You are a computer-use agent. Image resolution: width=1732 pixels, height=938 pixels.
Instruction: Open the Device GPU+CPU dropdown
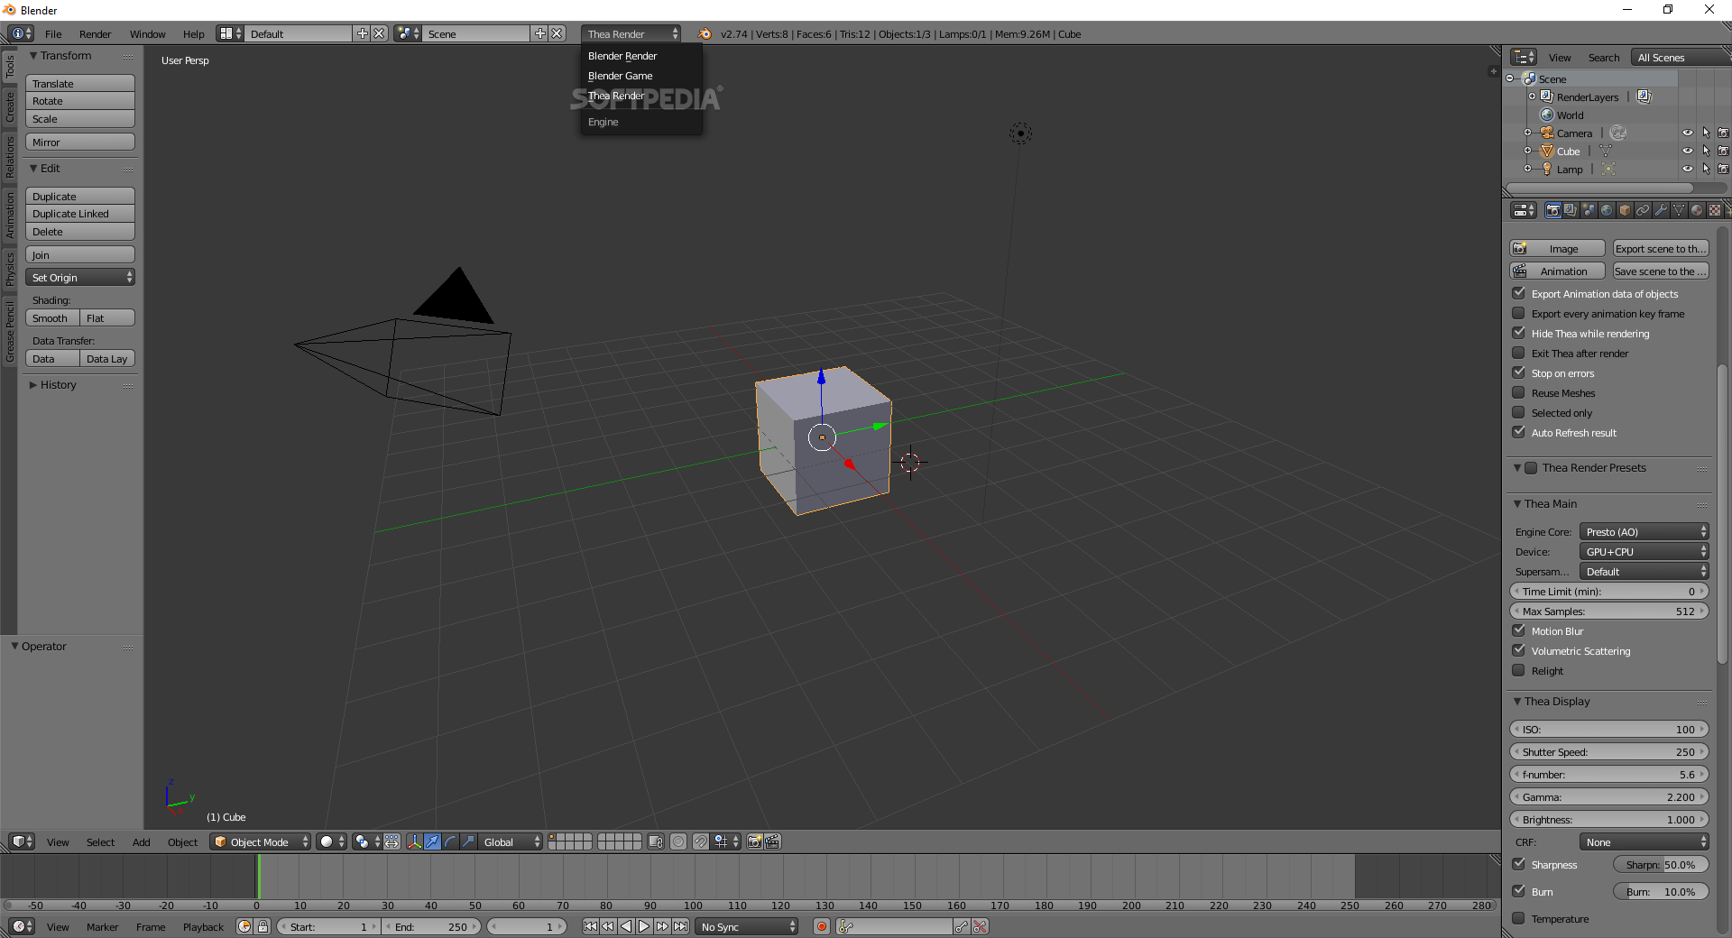pyautogui.click(x=1644, y=551)
